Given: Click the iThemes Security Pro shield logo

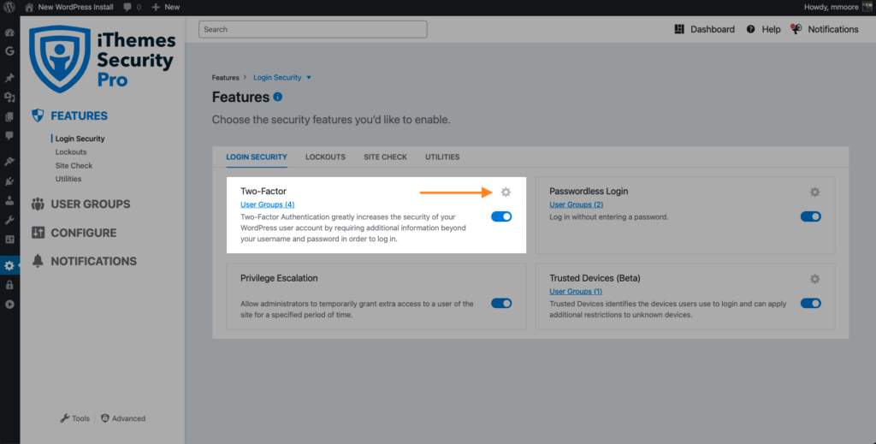Looking at the screenshot, I should coord(60,59).
